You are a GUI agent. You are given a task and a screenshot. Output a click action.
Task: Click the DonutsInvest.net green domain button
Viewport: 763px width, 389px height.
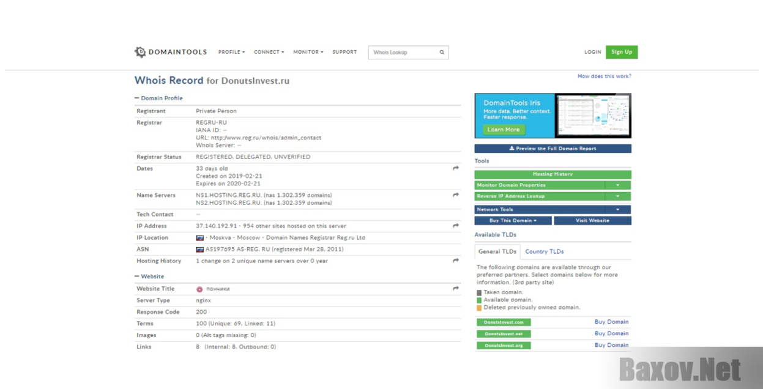504,334
